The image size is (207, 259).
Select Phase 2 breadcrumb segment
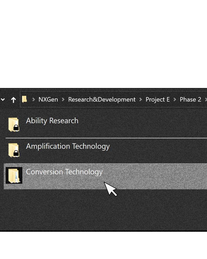pos(190,100)
